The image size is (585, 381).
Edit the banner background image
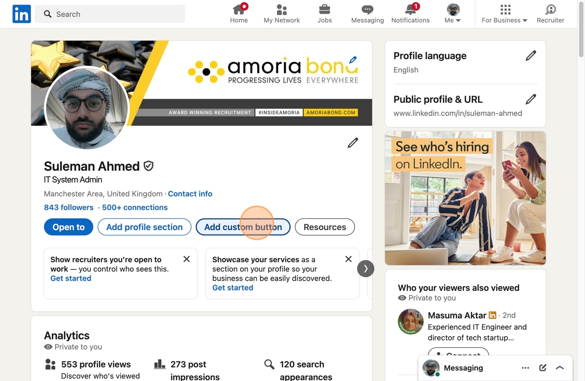pyautogui.click(x=353, y=60)
